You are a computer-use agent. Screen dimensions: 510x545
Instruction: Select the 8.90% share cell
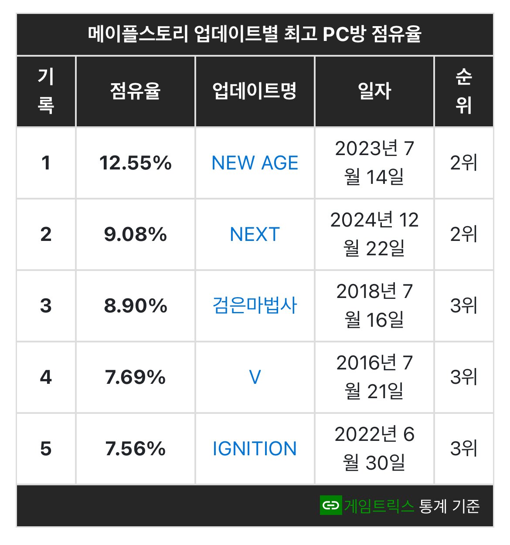point(136,306)
